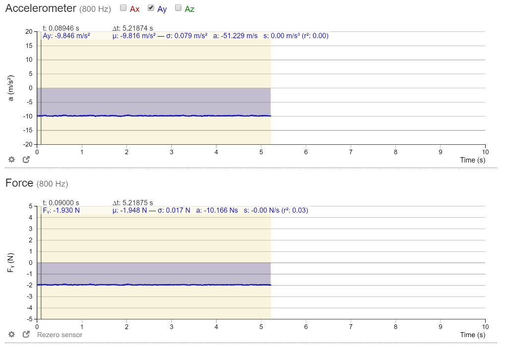Viewport: 508px width, 354px height.
Task: Click the "Δt: 5.21875 s" interval readout
Action: click(x=133, y=203)
